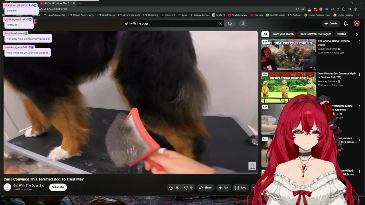
Task: Open the Grok bookmark
Action: pyautogui.click(x=182, y=15)
